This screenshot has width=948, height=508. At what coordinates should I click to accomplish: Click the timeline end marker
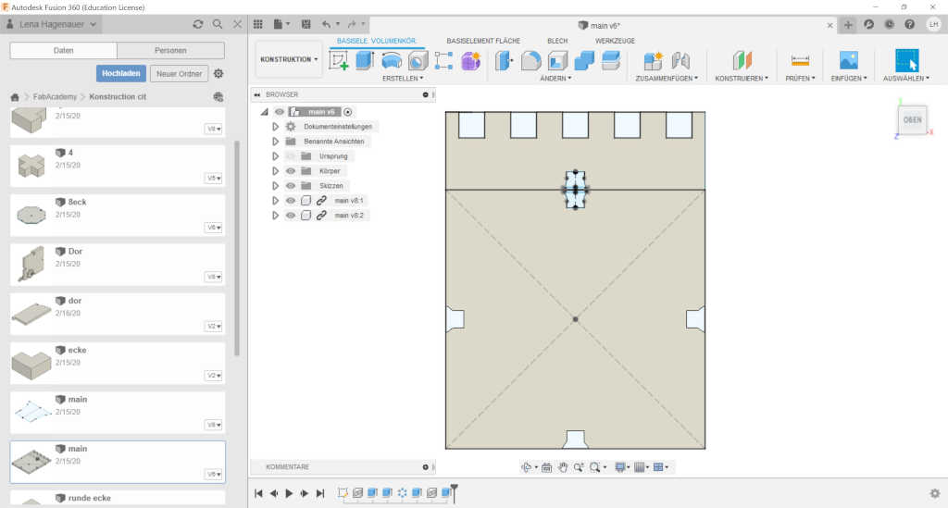454,492
